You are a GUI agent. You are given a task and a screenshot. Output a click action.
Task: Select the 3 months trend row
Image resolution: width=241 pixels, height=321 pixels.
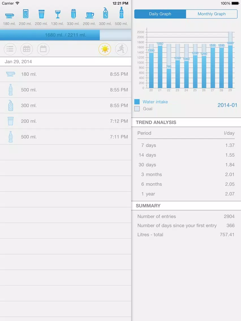pos(186,174)
